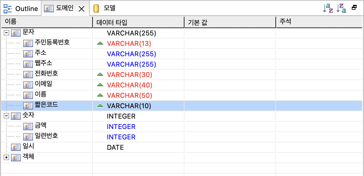Collapse the 문자 domain group
364x176 pixels.
coord(6,33)
